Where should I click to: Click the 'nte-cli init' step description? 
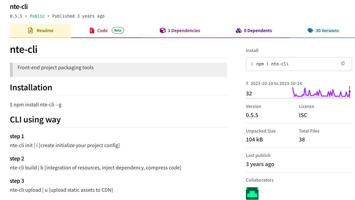pos(65,145)
